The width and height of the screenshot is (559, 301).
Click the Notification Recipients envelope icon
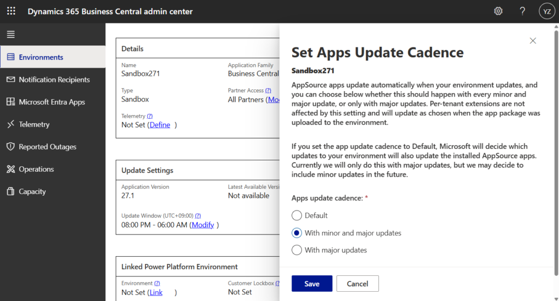tap(10, 80)
